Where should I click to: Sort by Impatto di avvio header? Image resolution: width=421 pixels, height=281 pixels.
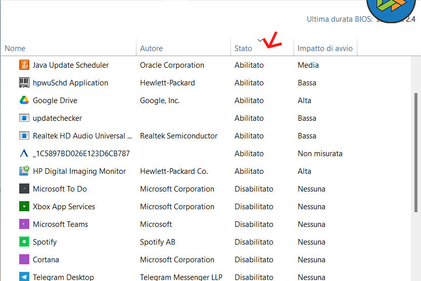pyautogui.click(x=325, y=49)
